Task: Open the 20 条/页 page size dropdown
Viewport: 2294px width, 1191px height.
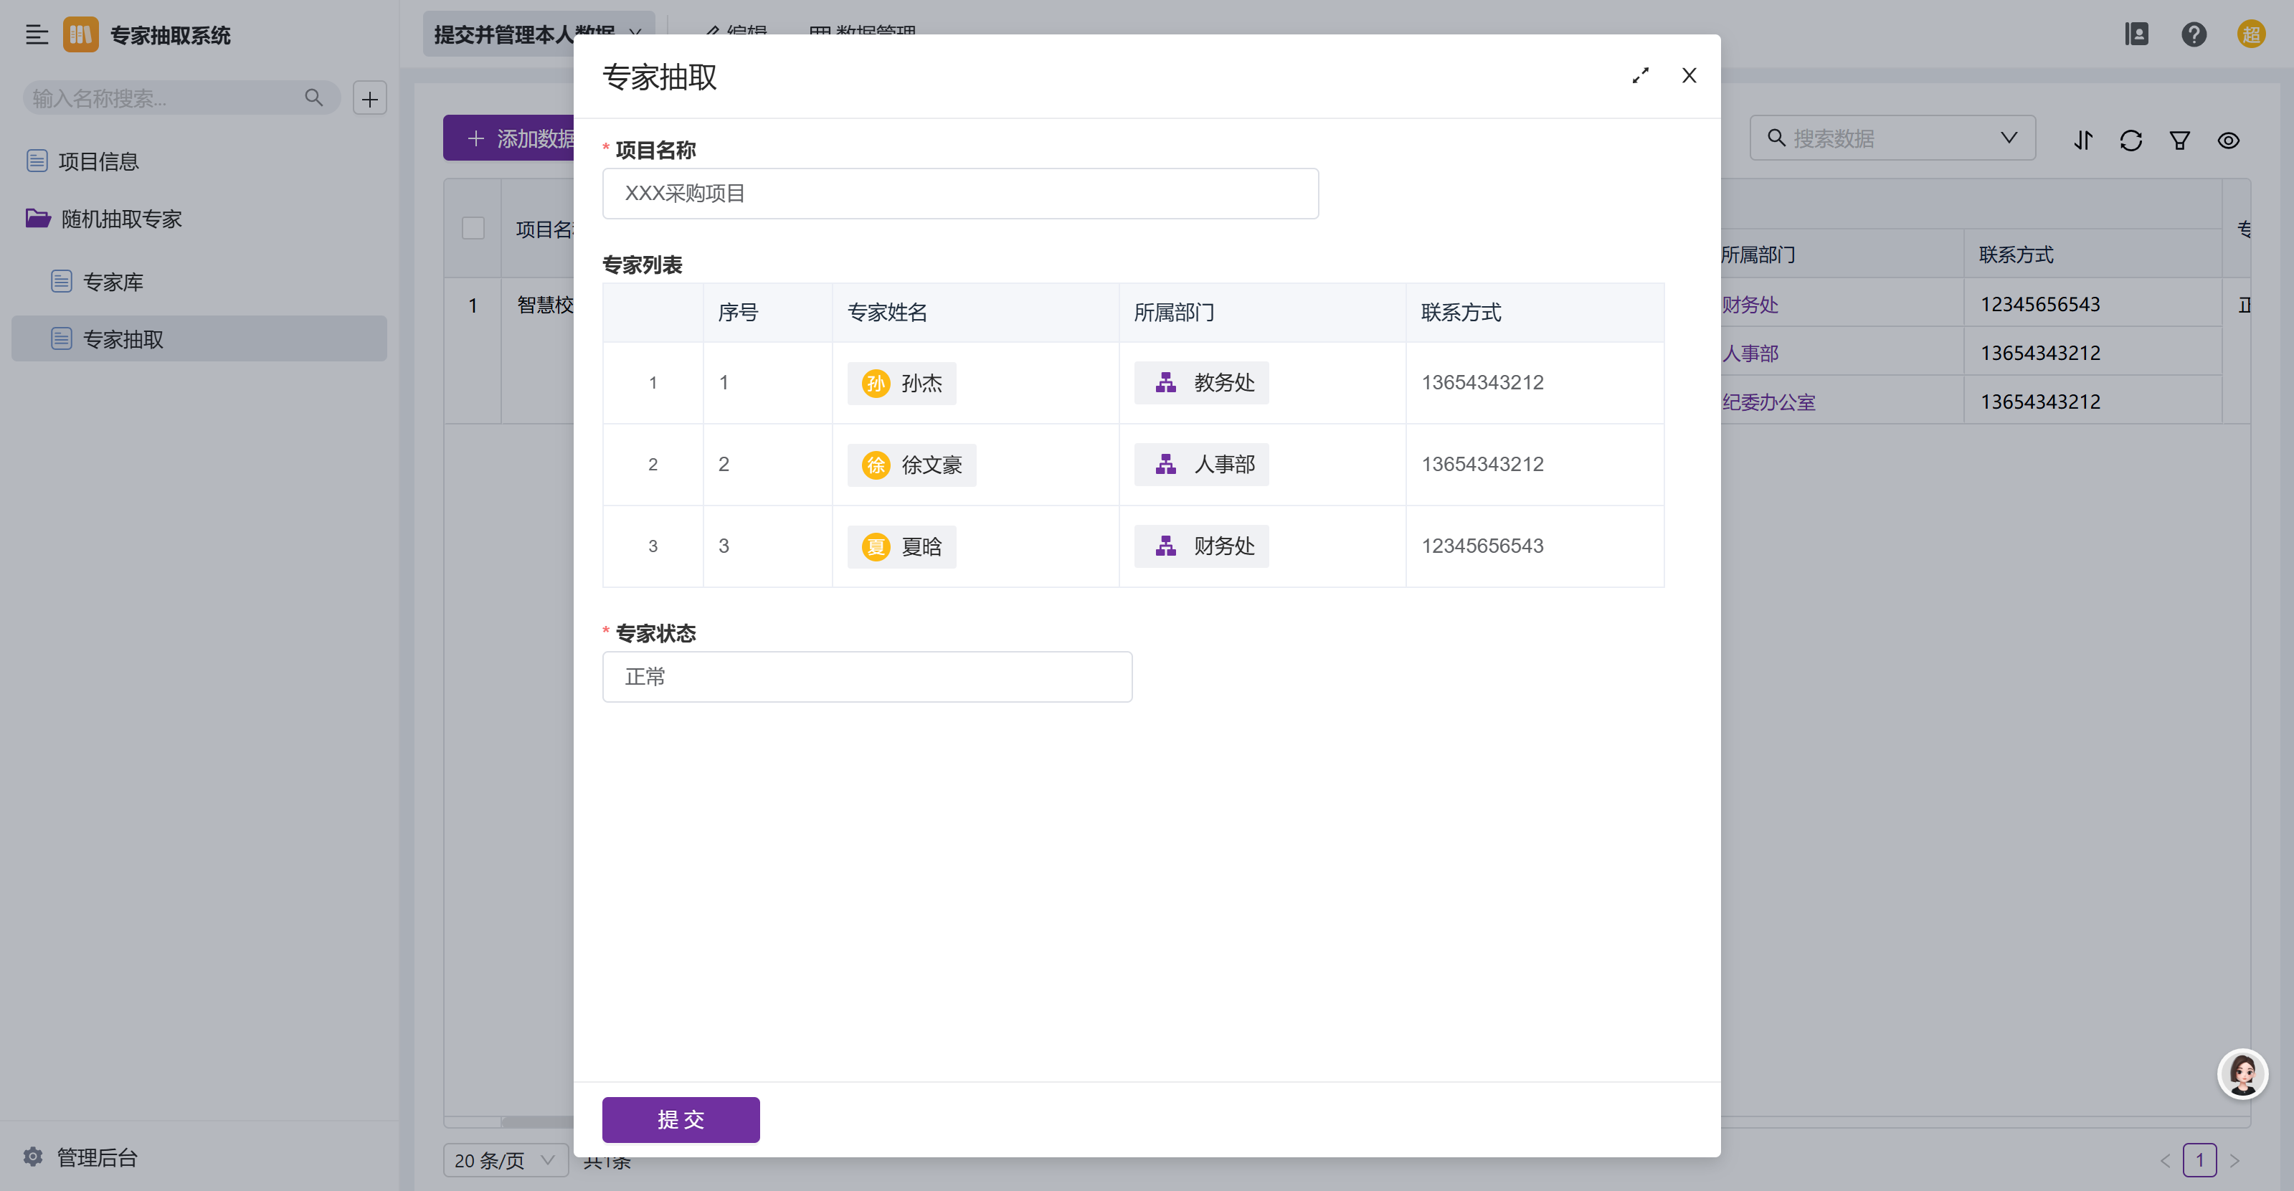Action: click(505, 1160)
